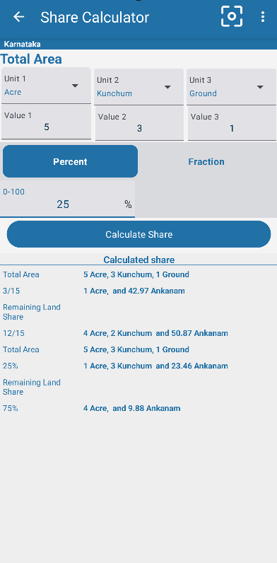Click the Value 1 input field
The width and height of the screenshot is (277, 563).
pos(47,122)
